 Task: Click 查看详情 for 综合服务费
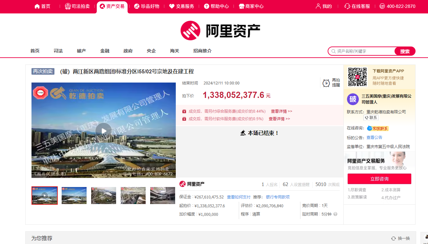click(281, 111)
